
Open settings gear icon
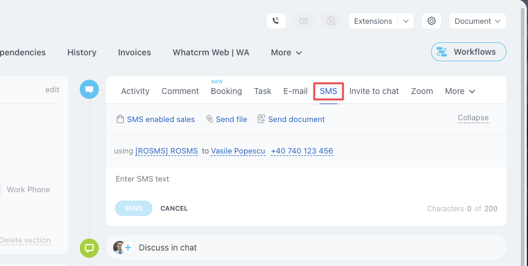pos(432,21)
